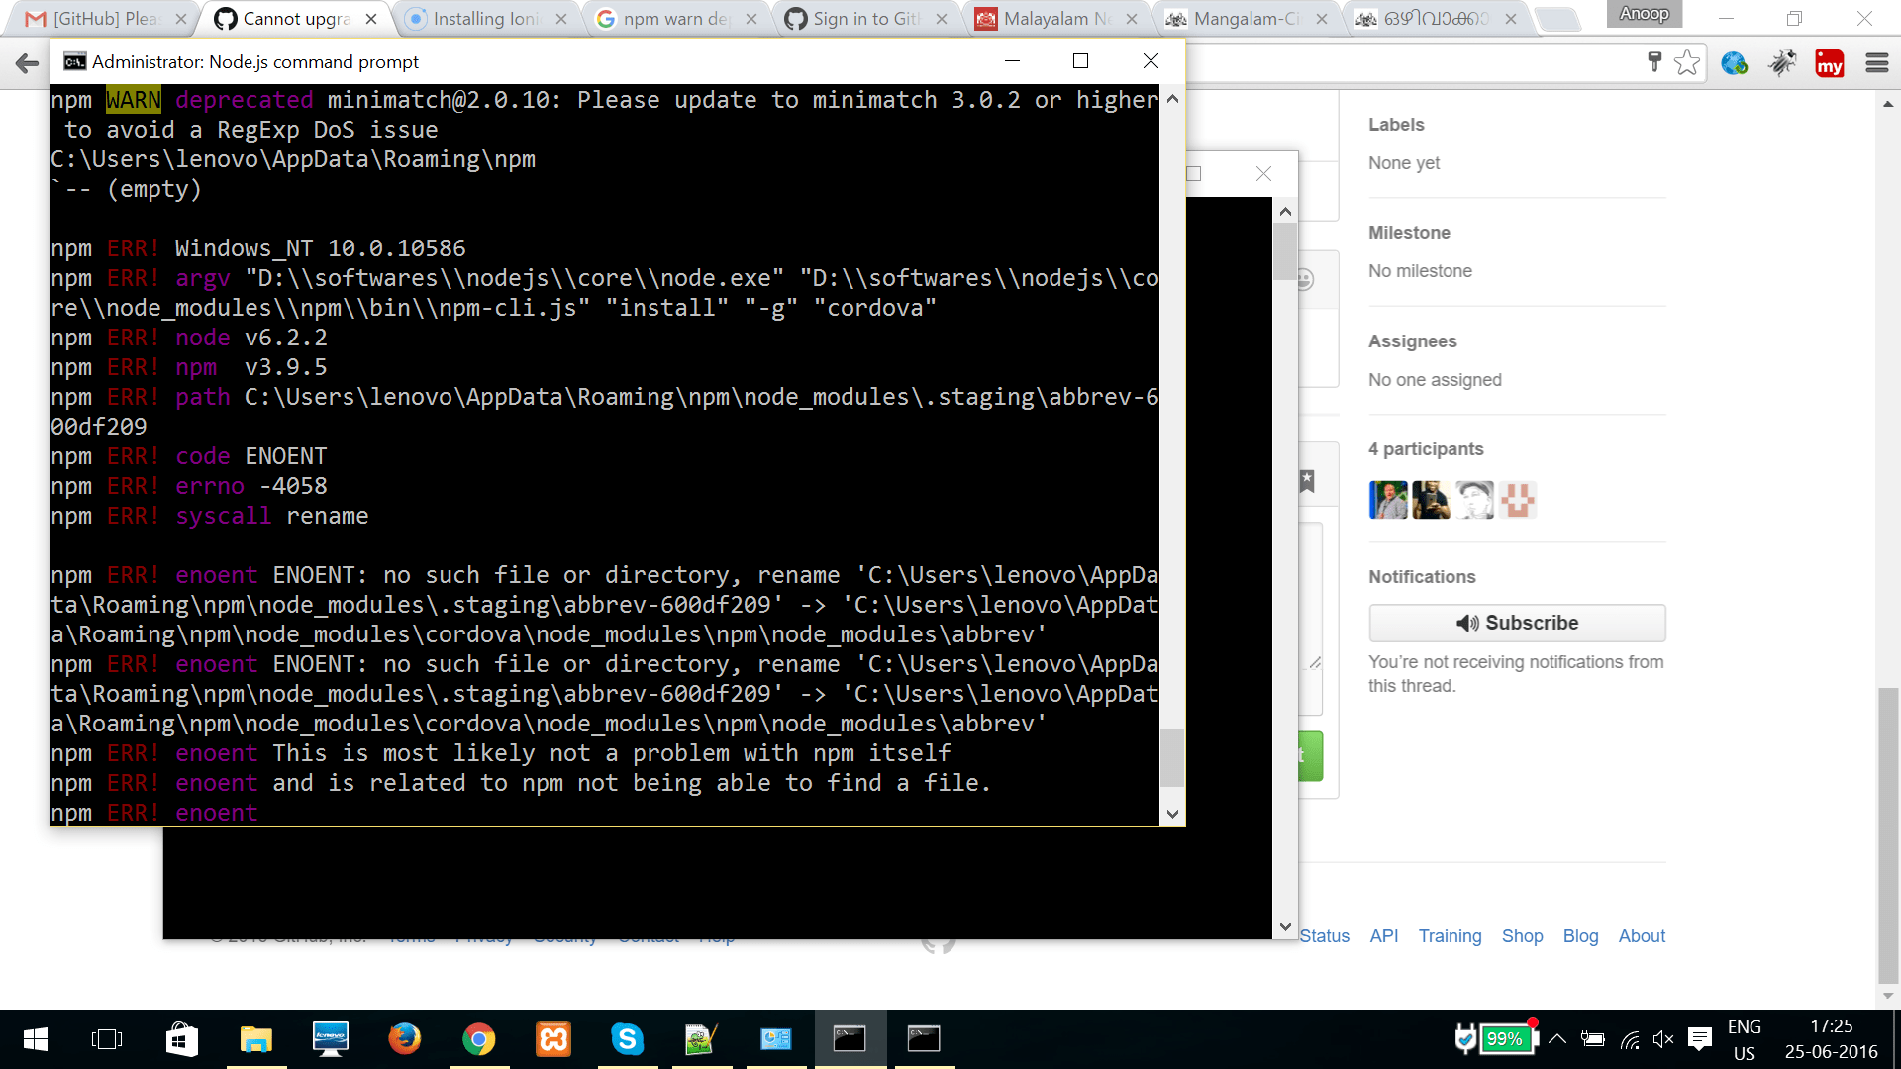
Task: Click the globe auto-refresh extension icon
Action: click(1734, 62)
